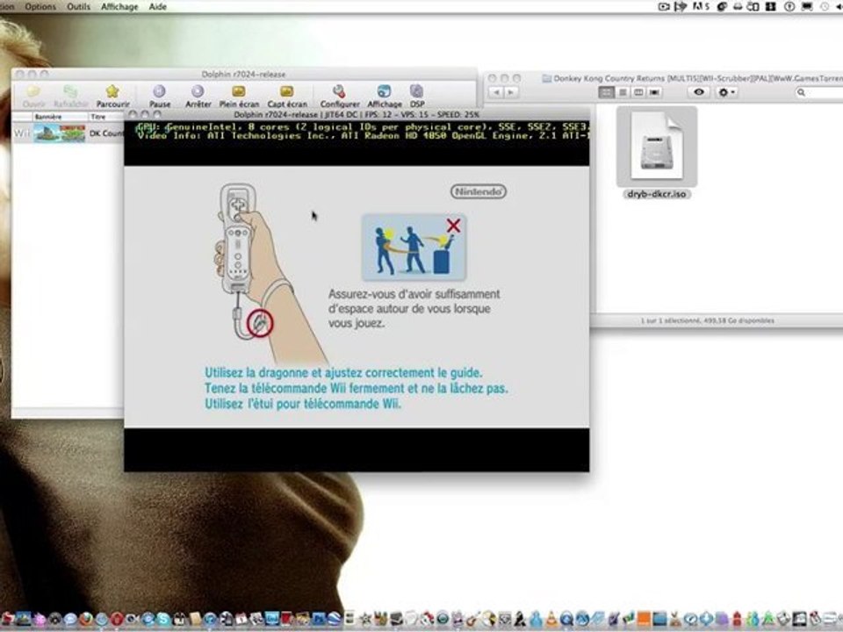Open the Outils menu
This screenshot has width=843, height=632.
point(78,6)
